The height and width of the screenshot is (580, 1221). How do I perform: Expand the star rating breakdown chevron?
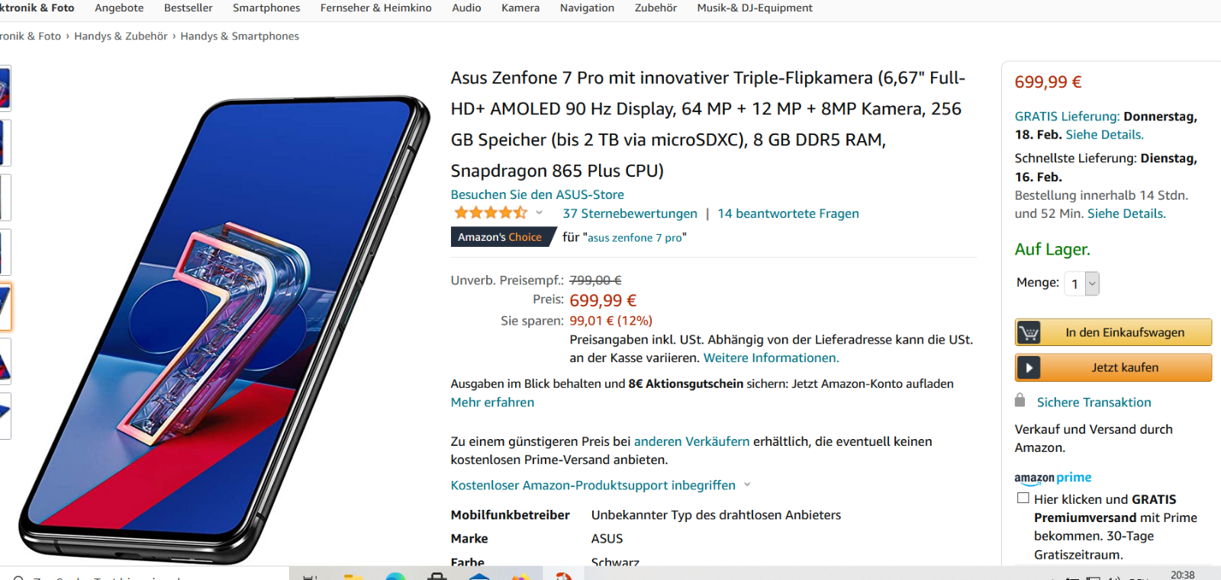(x=540, y=213)
